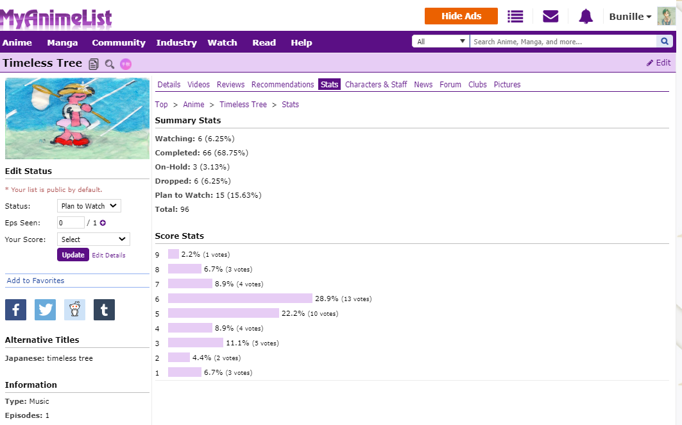Viewport: 682px width, 425px height.
Task: Share on Twitter icon
Action: pyautogui.click(x=45, y=309)
